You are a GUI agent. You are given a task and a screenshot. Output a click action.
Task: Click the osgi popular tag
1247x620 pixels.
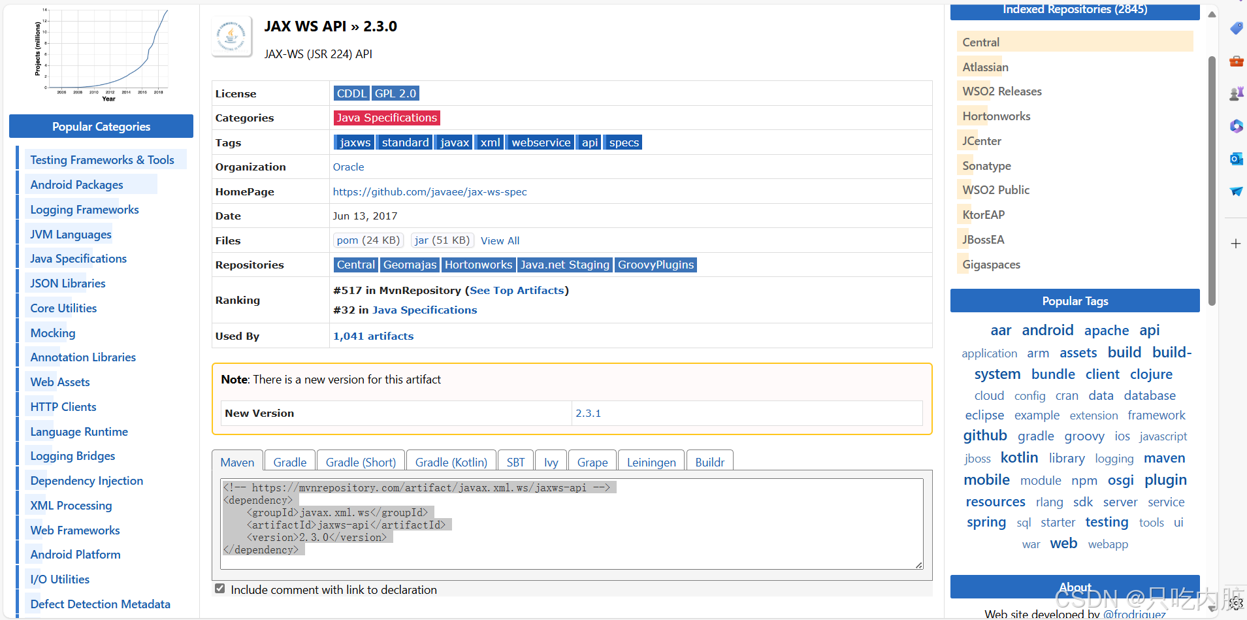[x=1121, y=480]
